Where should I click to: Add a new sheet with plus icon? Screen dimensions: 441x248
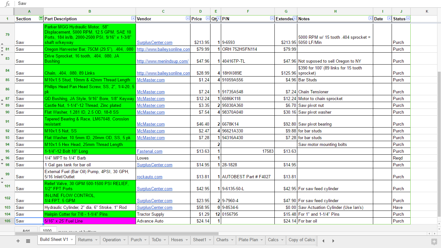coord(18,241)
